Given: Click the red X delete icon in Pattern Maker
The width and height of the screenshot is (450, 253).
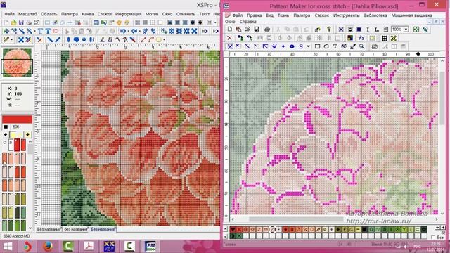Looking at the screenshot, I should (229, 38).
